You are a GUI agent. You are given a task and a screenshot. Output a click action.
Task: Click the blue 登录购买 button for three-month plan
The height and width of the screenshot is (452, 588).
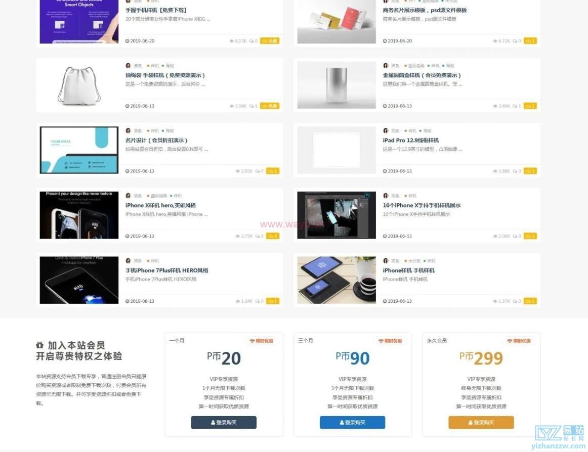coord(353,422)
